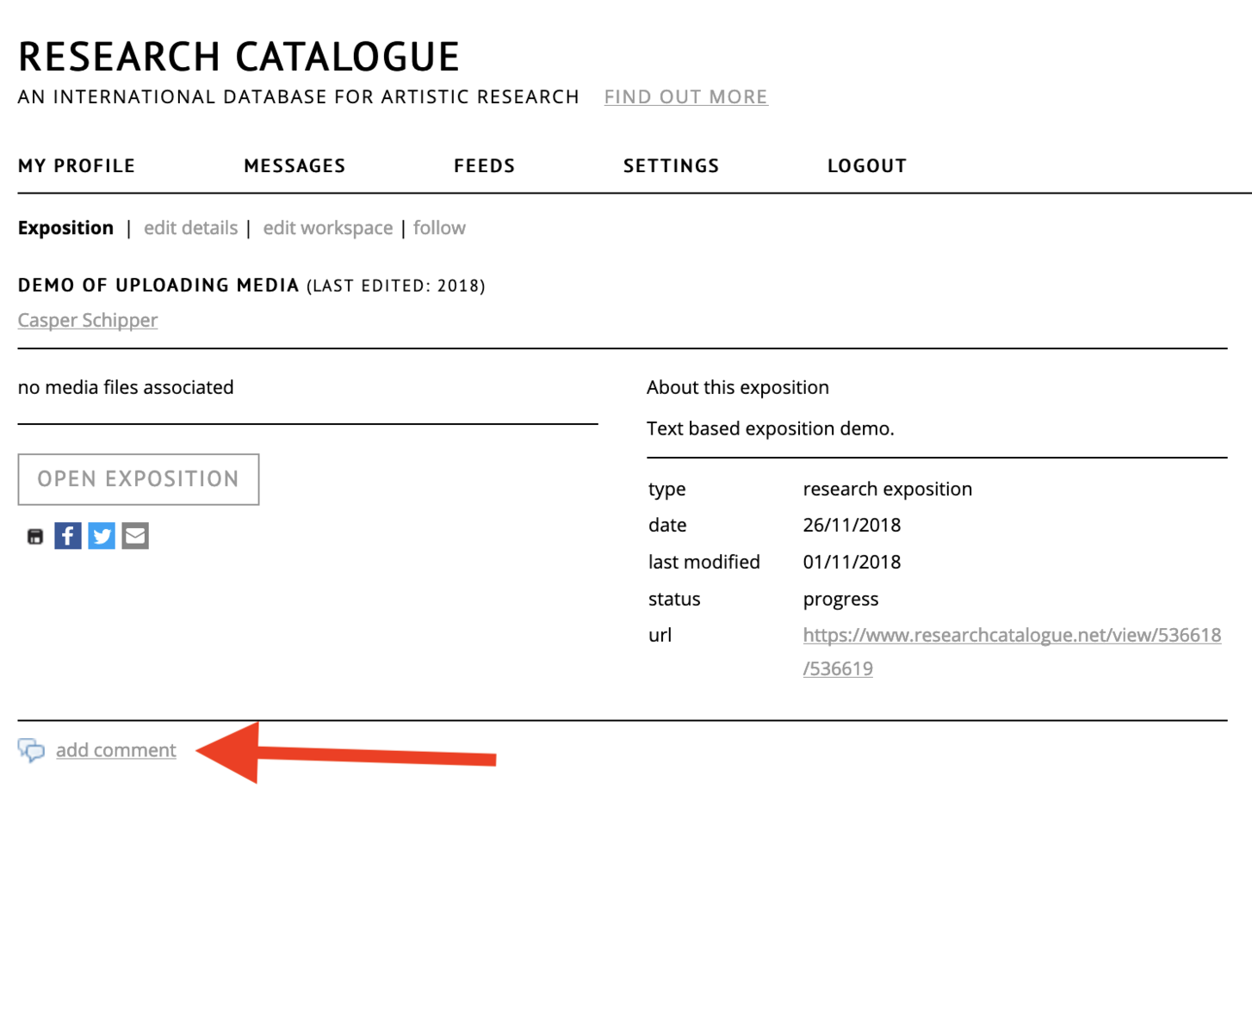This screenshot has height=1022, width=1252.
Task: Click the Find Out More link
Action: (x=685, y=97)
